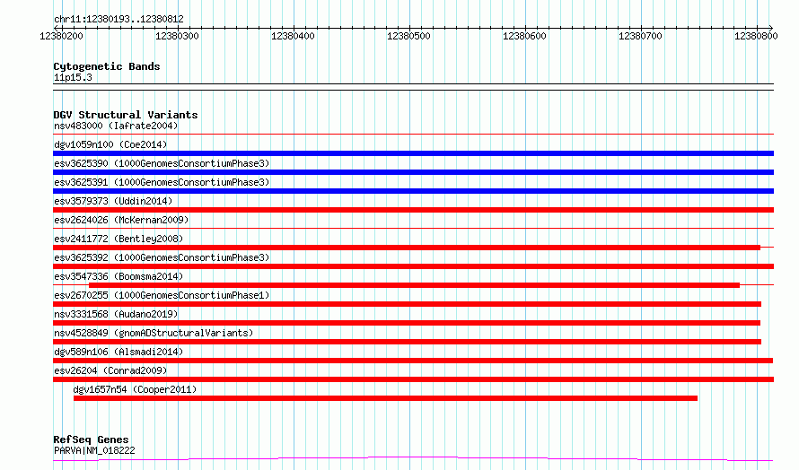Image resolution: width=799 pixels, height=470 pixels.
Task: Select variant esv3547336 (Boomsma2014) label
Action: tap(119, 276)
